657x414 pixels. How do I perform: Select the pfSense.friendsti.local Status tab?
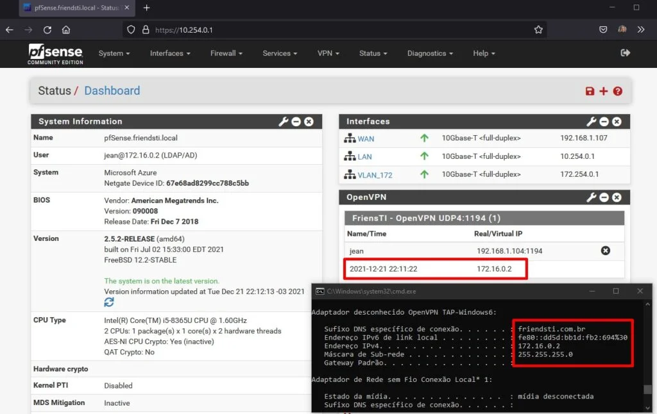[76, 8]
